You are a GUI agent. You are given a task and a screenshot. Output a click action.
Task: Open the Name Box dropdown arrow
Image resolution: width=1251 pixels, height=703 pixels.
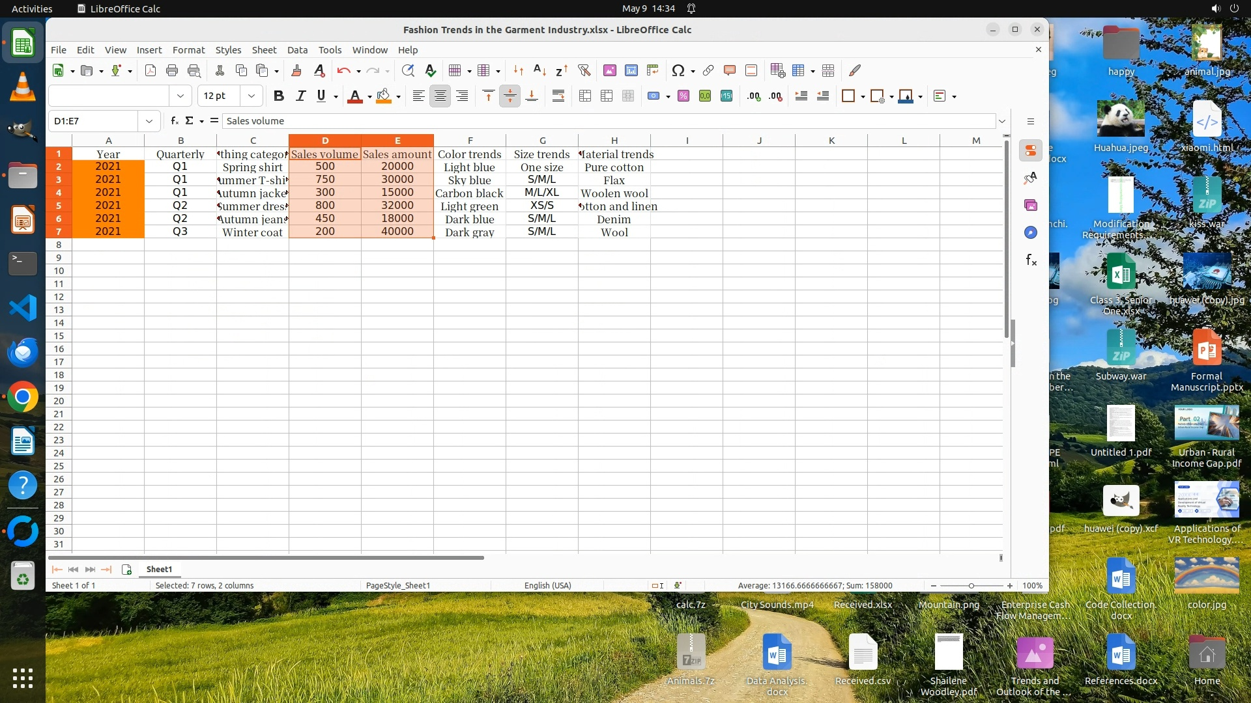pos(149,121)
